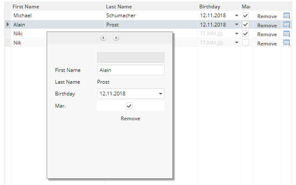This screenshot has width=296, height=185.
Task: Go to next record in popup
Action: pos(116,38)
